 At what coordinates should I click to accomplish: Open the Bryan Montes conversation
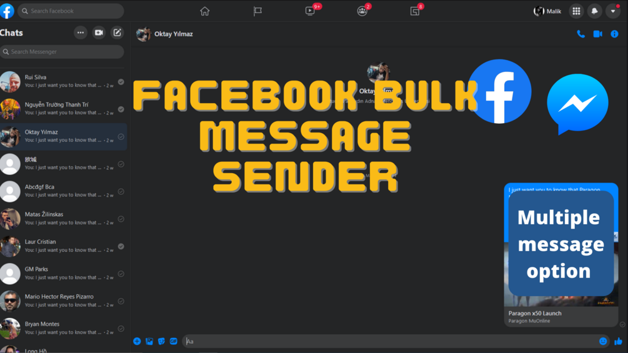tap(63, 329)
